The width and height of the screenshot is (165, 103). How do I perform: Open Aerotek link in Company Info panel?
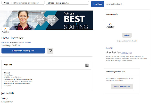point(110,48)
